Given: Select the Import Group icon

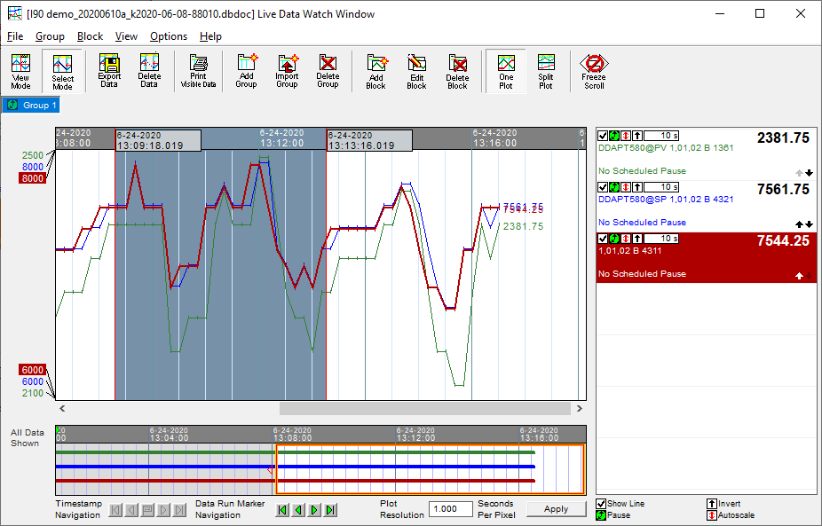Looking at the screenshot, I should click(x=288, y=71).
